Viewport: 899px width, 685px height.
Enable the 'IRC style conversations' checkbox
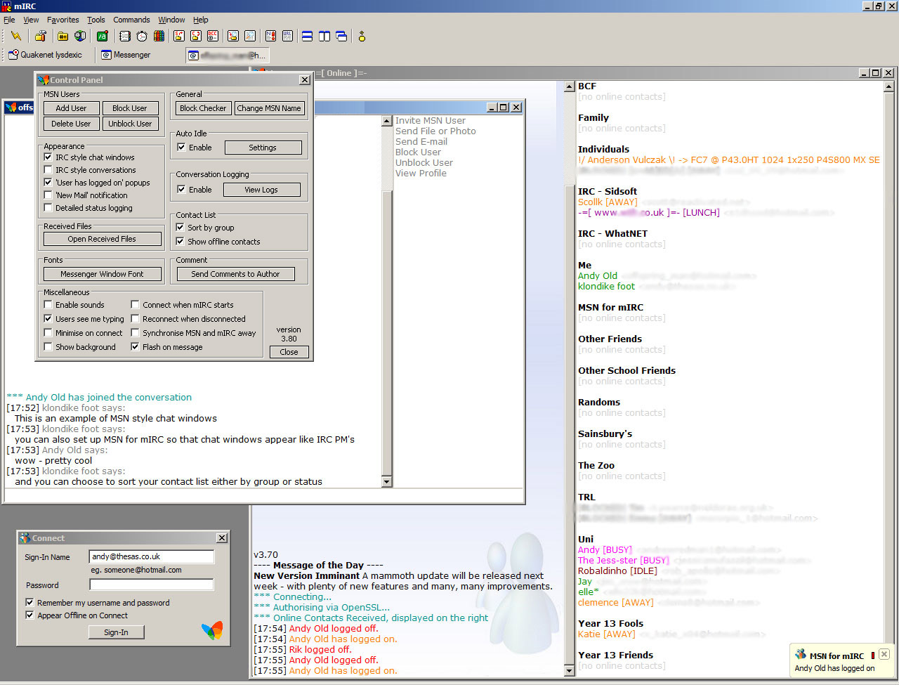(x=48, y=170)
